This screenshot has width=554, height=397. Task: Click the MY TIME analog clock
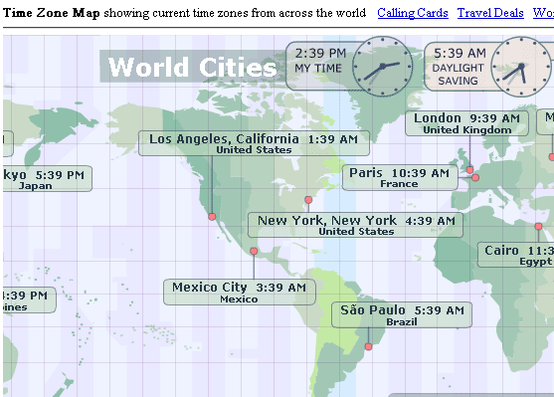(x=383, y=66)
